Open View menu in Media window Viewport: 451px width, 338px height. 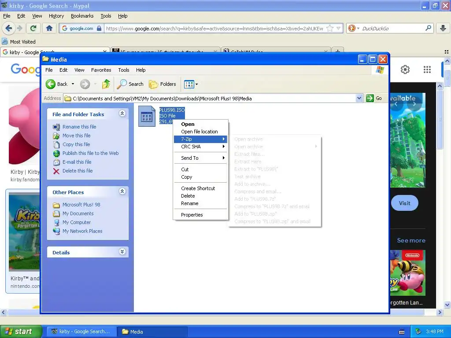79,70
